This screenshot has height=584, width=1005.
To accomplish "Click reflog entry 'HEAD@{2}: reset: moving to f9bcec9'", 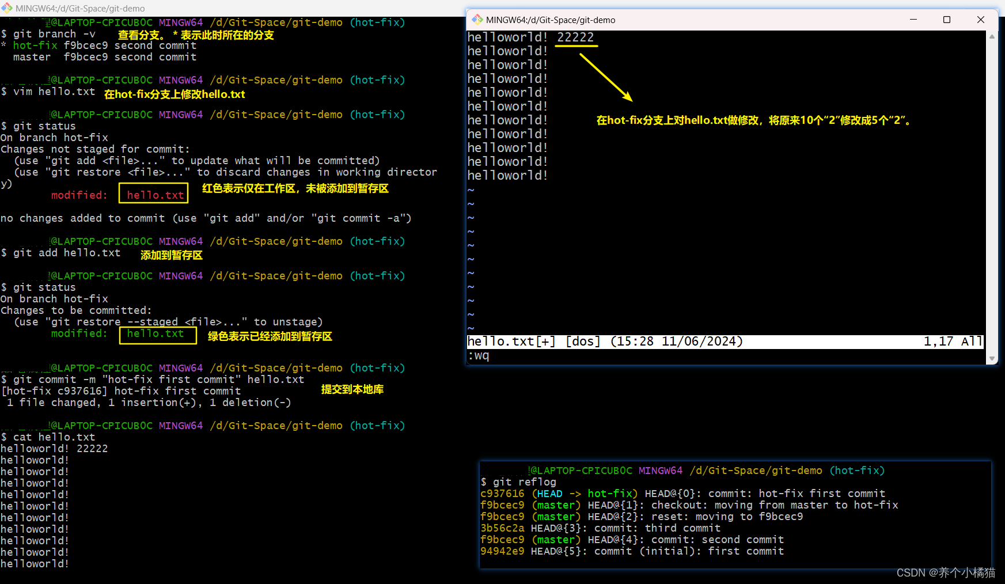I will tap(695, 517).
